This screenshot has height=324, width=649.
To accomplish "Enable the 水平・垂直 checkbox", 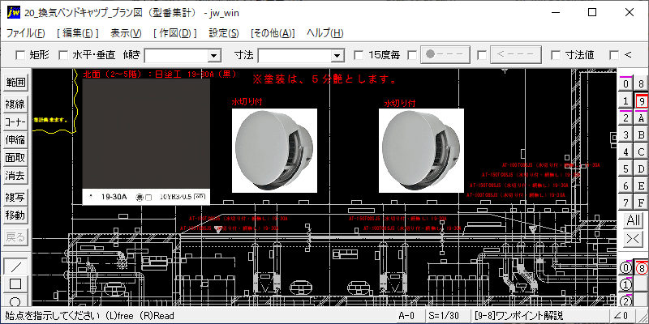I will click(63, 54).
